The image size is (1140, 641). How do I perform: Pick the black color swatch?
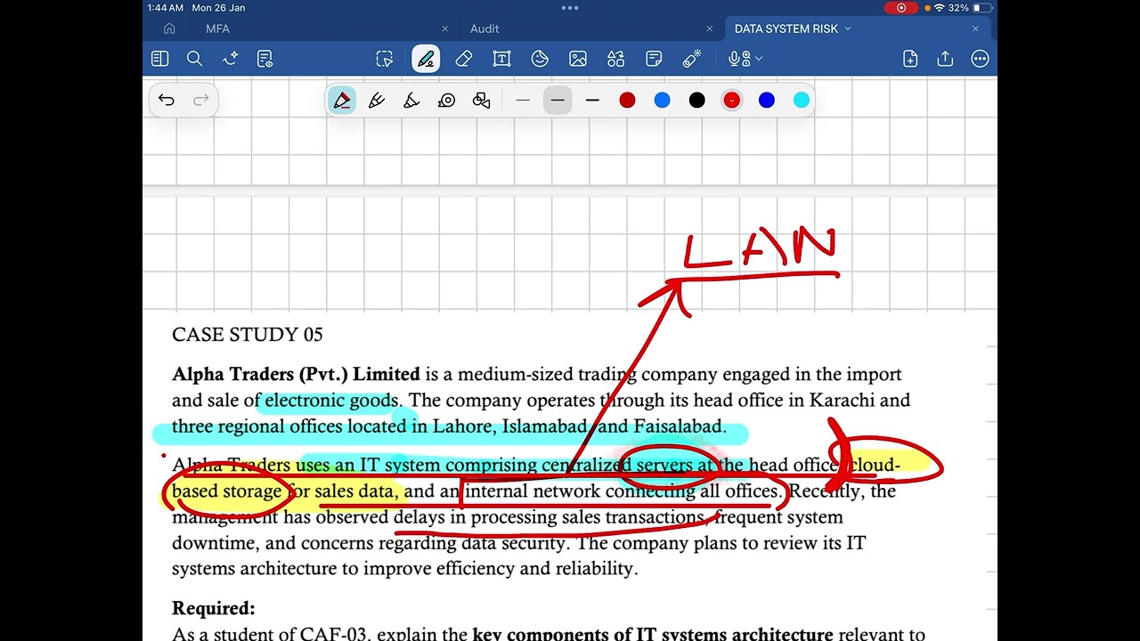click(x=697, y=101)
